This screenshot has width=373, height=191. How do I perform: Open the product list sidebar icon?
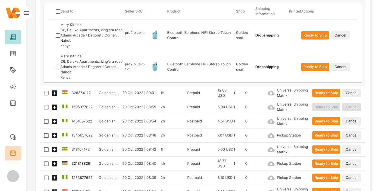point(13,54)
